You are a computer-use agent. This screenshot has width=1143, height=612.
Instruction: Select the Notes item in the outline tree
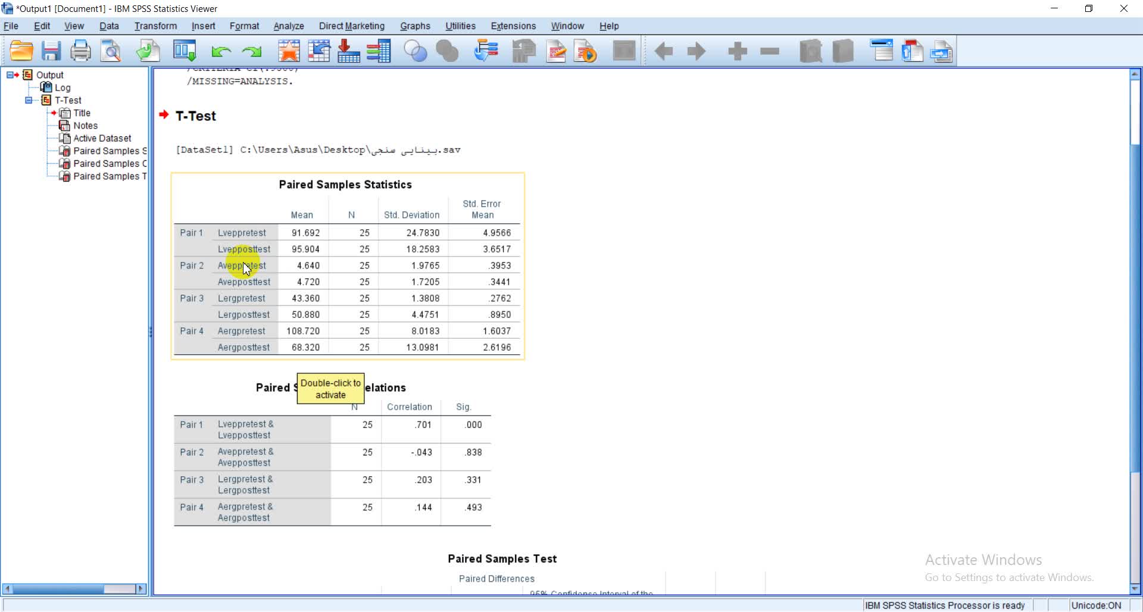[x=85, y=126]
